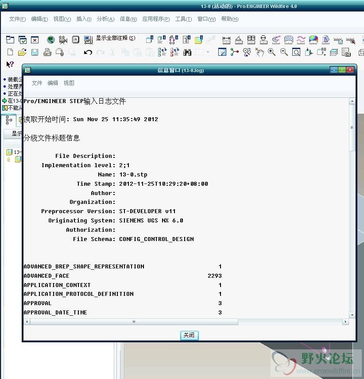364x379 pixels.
Task: Zoom in with the magnifier plus icon
Action: tap(271, 52)
